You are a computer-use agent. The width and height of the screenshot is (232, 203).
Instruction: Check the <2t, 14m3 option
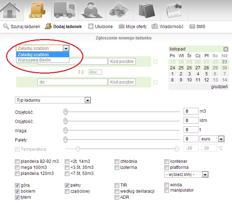pyautogui.click(x=67, y=161)
